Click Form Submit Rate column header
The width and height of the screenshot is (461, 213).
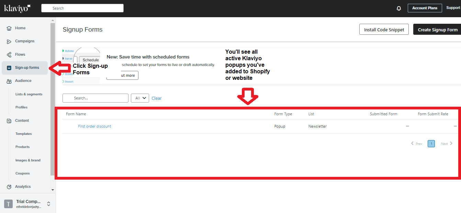[433, 114]
